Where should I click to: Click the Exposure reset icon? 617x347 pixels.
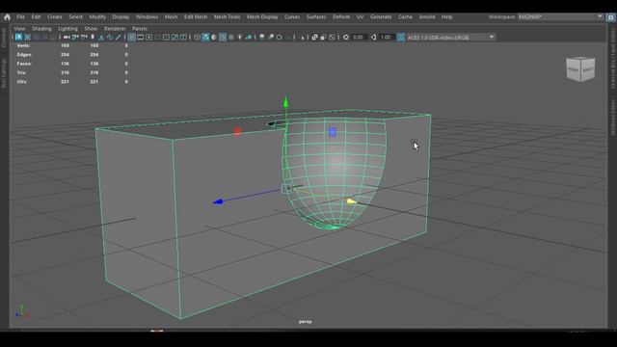click(x=345, y=37)
